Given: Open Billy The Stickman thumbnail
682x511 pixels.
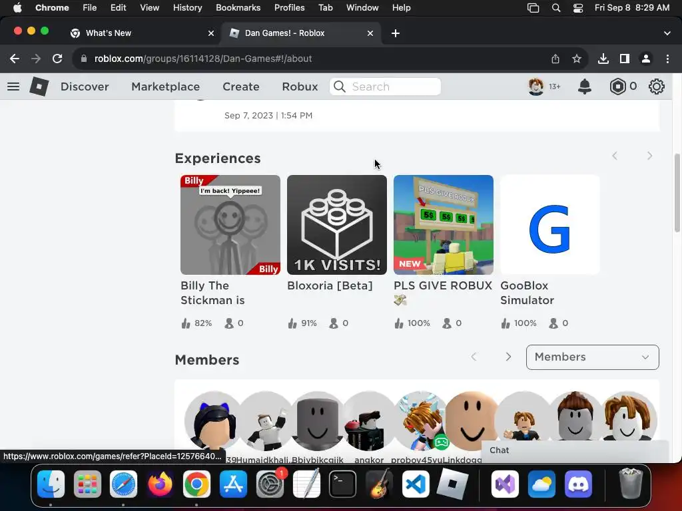Looking at the screenshot, I should (x=230, y=225).
